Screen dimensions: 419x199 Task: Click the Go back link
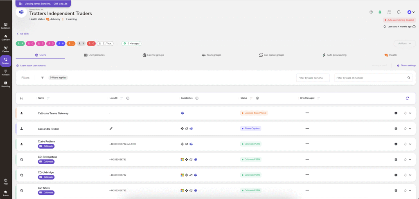click(23, 34)
